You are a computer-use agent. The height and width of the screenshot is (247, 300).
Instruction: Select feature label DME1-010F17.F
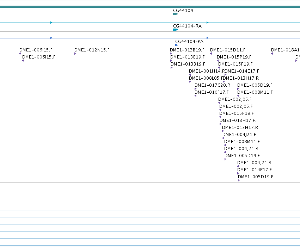point(212,92)
